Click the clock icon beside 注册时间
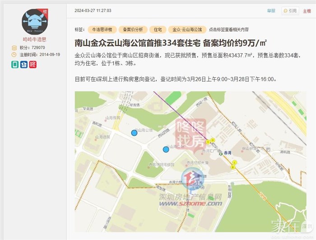316x240 pixels. coord(14,55)
